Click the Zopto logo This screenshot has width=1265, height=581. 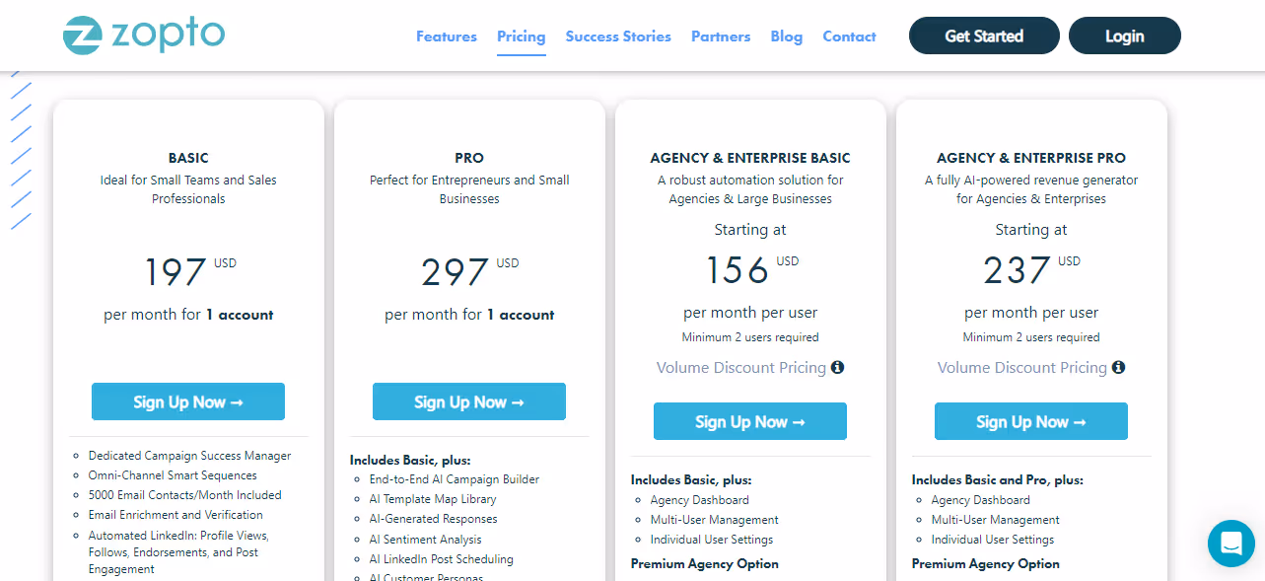(143, 35)
